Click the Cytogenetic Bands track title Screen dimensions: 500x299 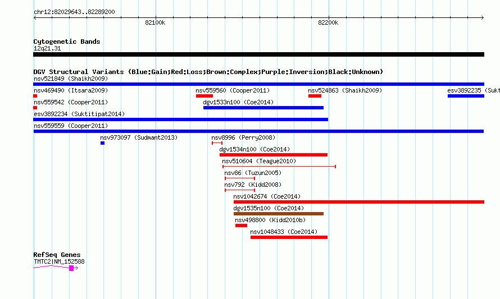(67, 42)
